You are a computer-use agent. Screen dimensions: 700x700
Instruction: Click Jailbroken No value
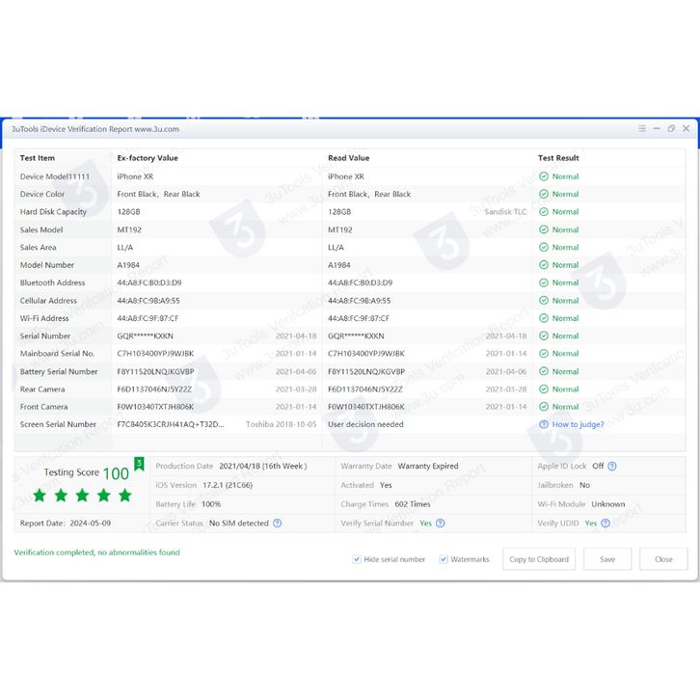584,485
